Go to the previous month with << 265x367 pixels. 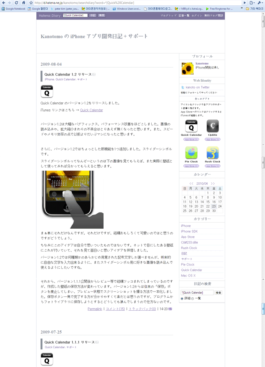[191, 183]
